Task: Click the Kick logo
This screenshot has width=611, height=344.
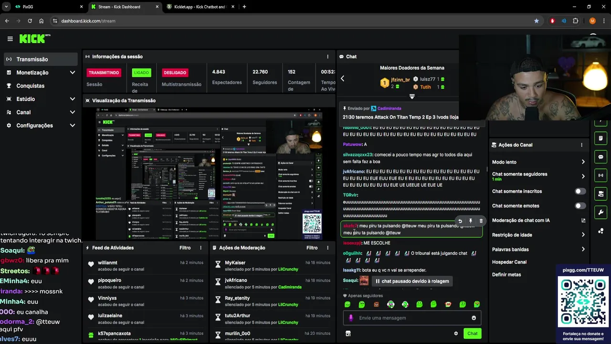Action: (34, 39)
